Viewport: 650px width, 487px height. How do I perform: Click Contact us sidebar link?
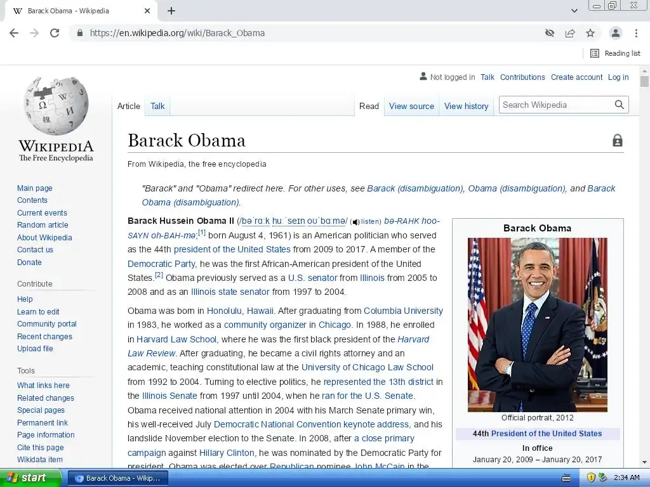pyautogui.click(x=36, y=250)
